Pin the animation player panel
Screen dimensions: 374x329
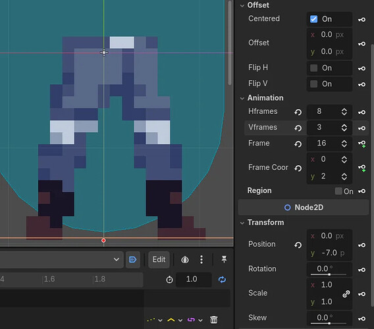click(x=224, y=259)
